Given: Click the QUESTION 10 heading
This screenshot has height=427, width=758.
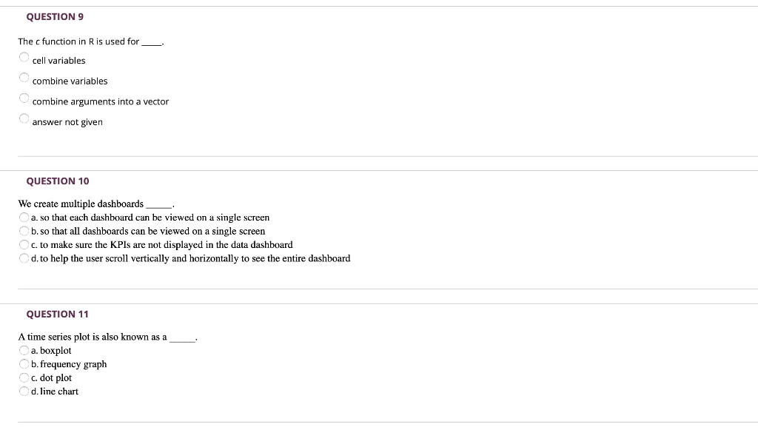Looking at the screenshot, I should [x=58, y=181].
